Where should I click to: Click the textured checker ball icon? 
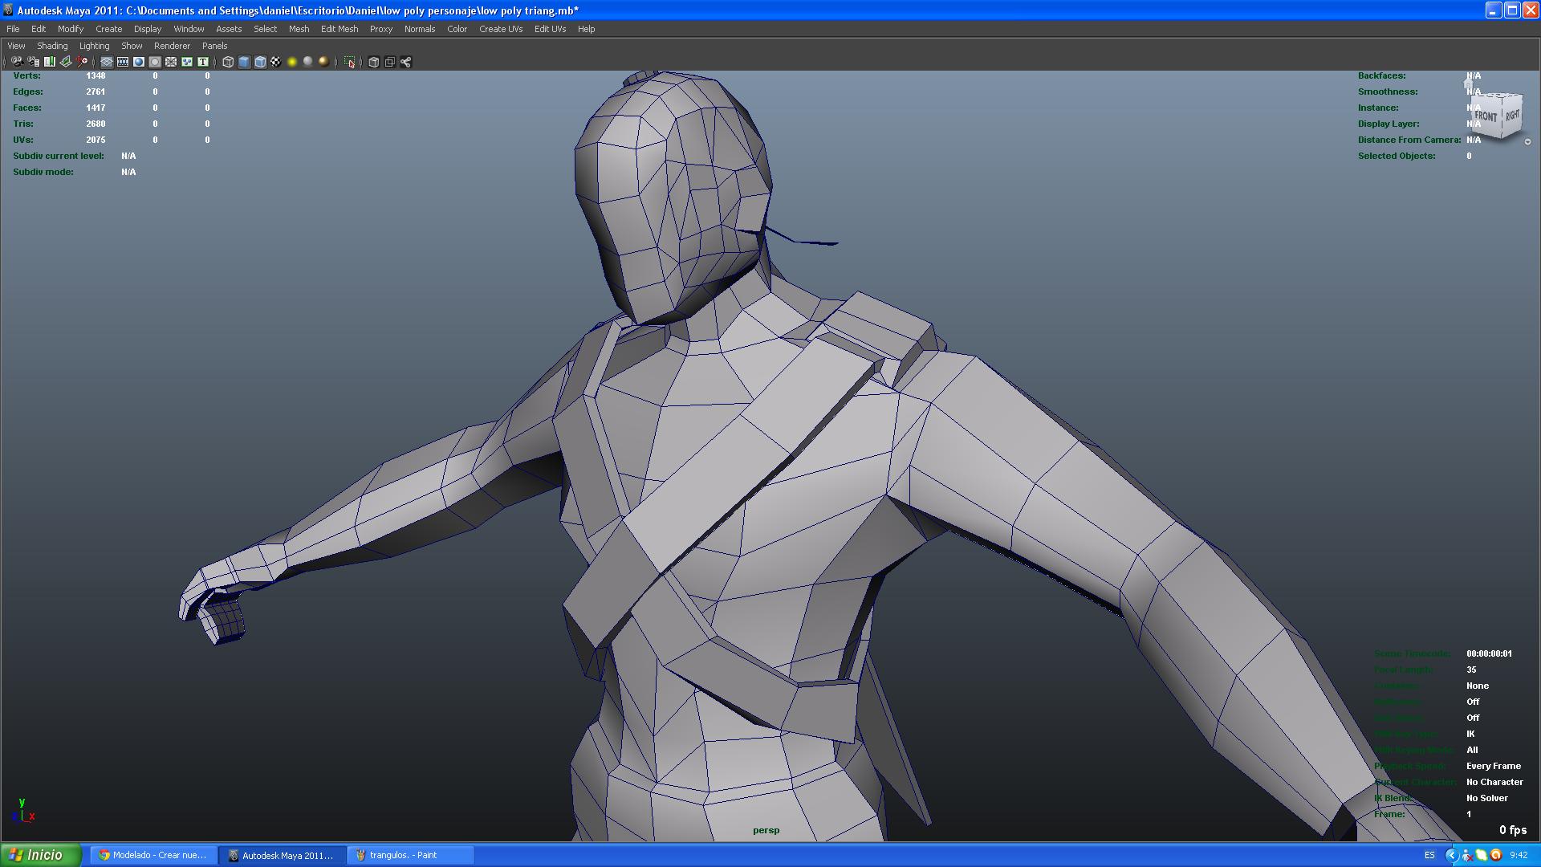[x=276, y=62]
